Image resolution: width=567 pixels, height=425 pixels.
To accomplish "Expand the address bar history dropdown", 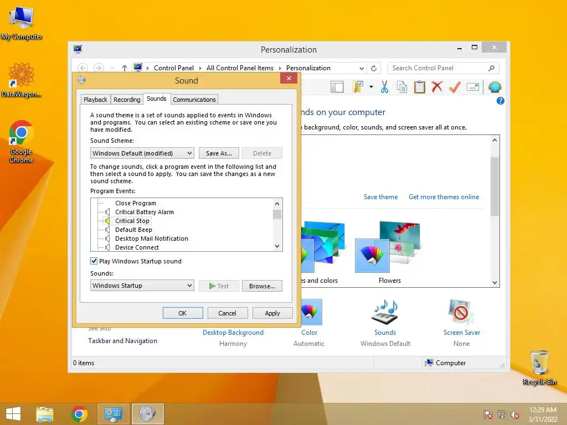I will click(362, 68).
